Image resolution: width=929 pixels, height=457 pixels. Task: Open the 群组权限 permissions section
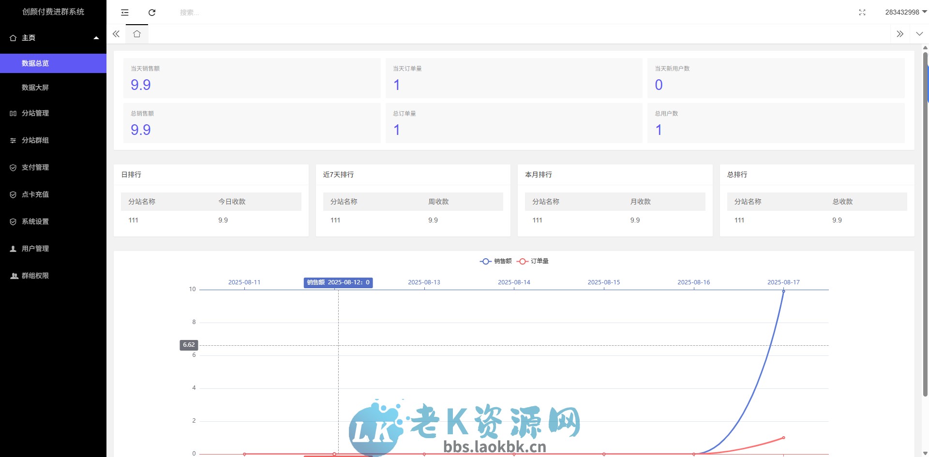click(x=34, y=276)
